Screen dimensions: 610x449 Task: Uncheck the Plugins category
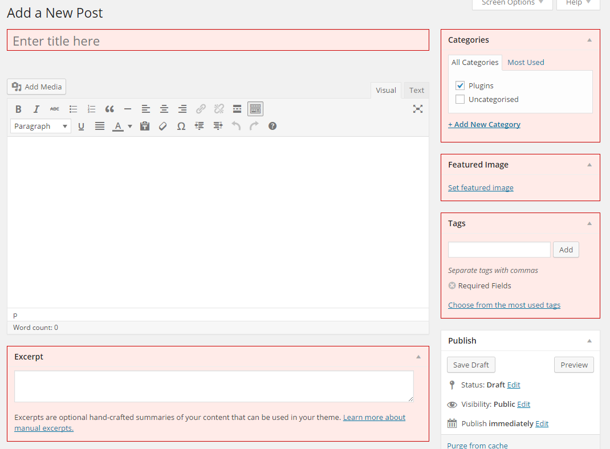(460, 85)
